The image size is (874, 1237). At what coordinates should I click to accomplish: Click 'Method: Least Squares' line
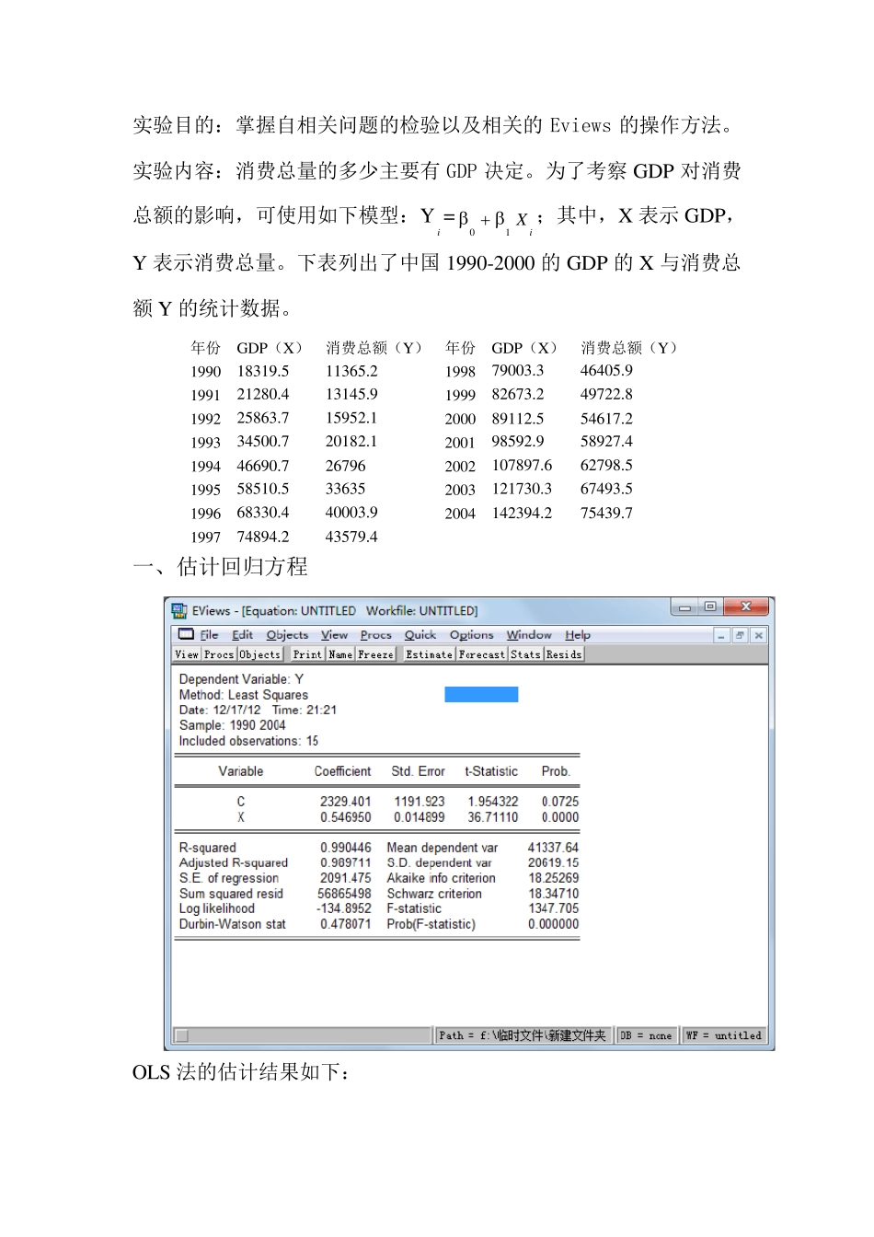click(x=244, y=695)
